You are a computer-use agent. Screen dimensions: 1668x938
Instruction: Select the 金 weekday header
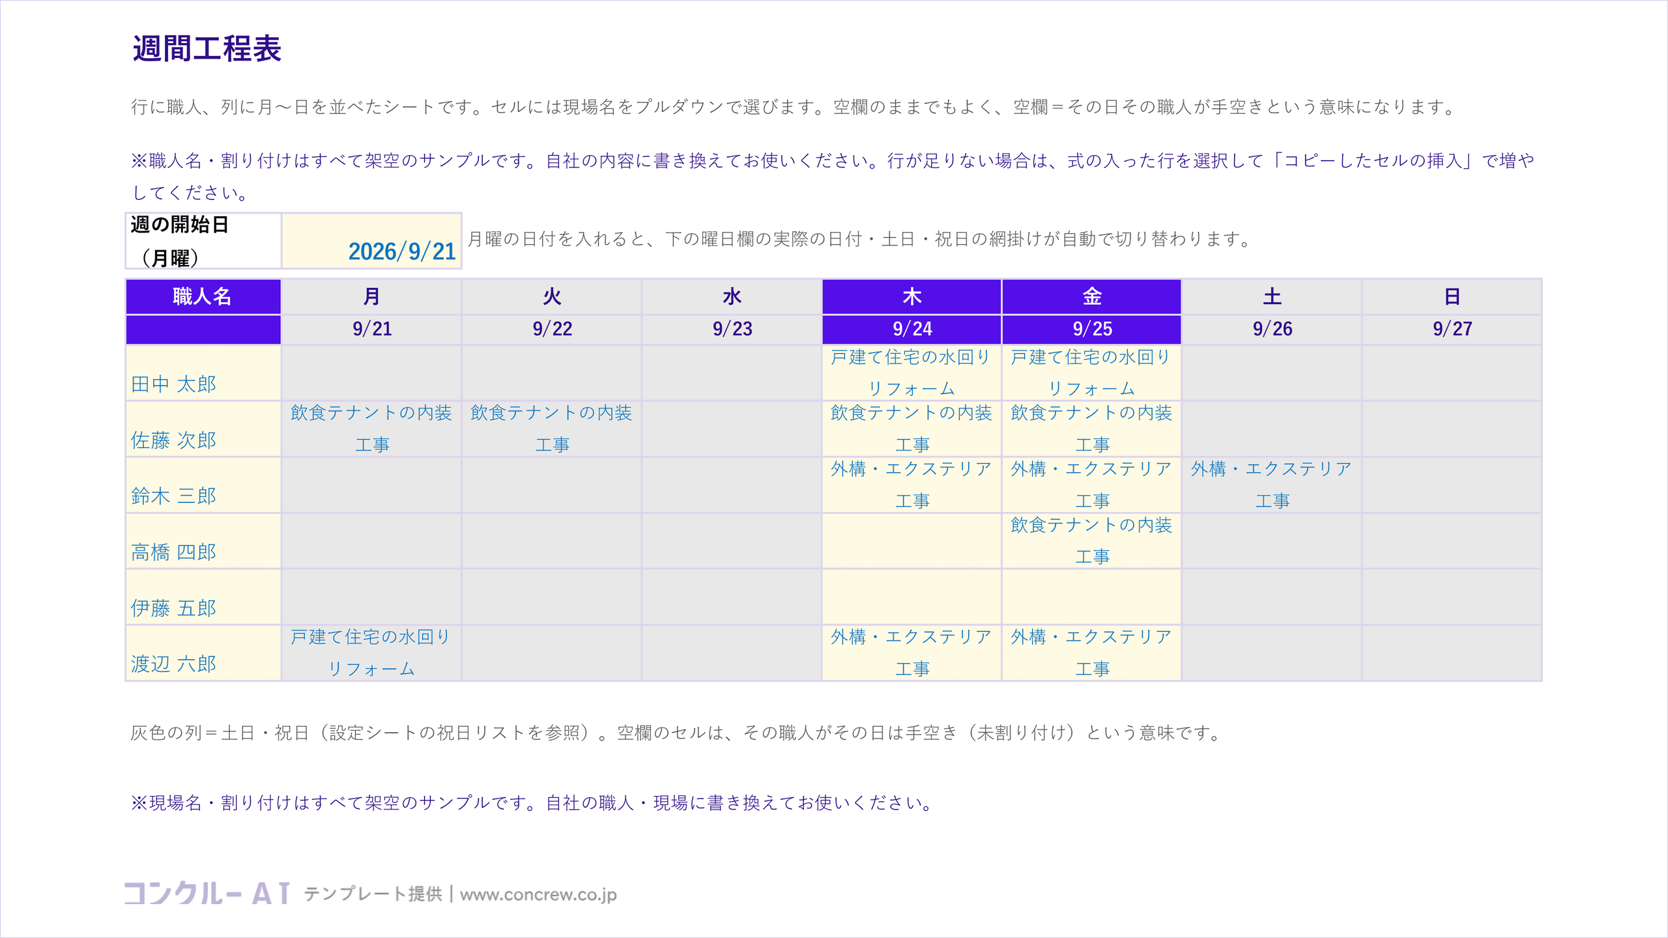tap(1091, 296)
